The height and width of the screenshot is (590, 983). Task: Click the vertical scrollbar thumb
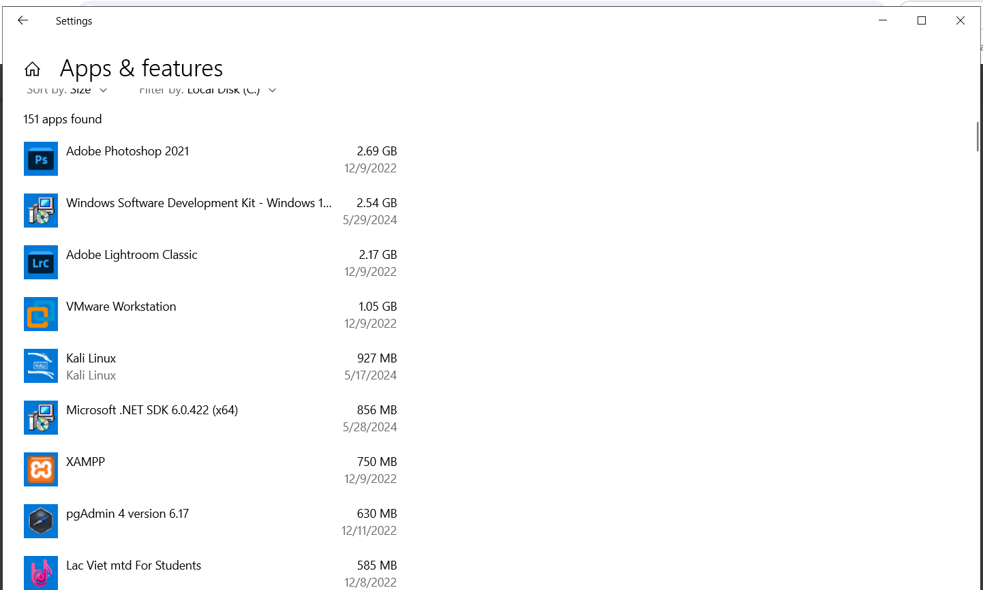point(978,136)
